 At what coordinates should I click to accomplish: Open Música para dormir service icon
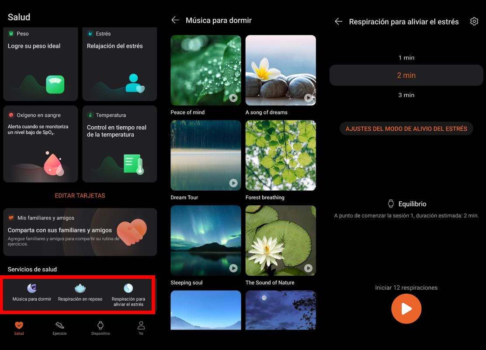(x=31, y=288)
